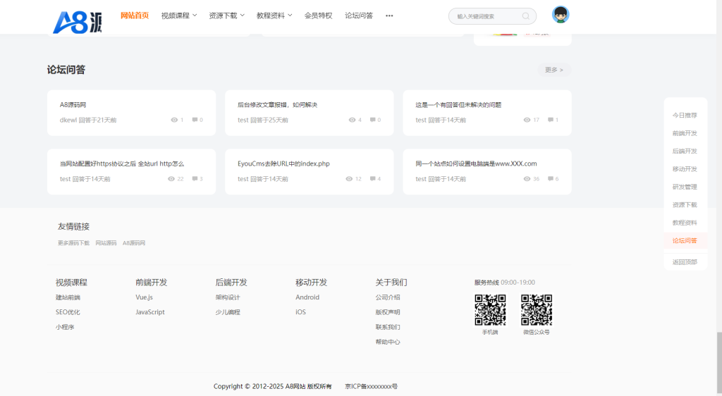Click the 小程序 footer link
This screenshot has height=396, width=722.
point(65,328)
